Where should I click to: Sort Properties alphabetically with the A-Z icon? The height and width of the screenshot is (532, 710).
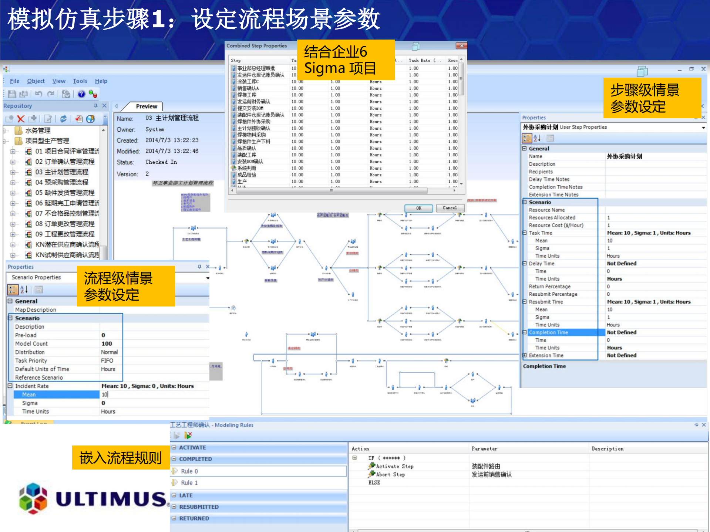click(x=536, y=138)
